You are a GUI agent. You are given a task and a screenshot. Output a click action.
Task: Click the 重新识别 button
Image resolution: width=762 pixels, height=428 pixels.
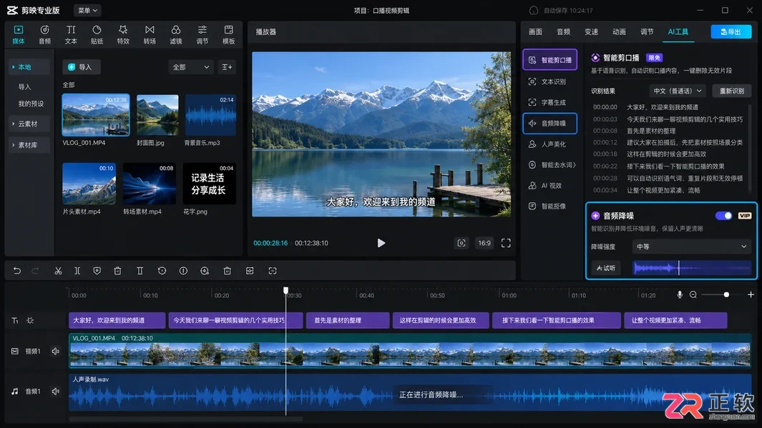coord(731,91)
